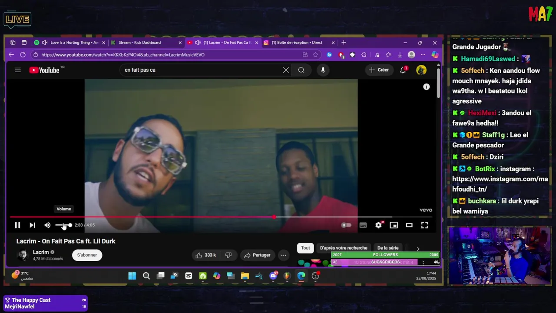Open more actions ellipsis beside Partager
Viewport: 556px width, 313px height.
pos(284,255)
